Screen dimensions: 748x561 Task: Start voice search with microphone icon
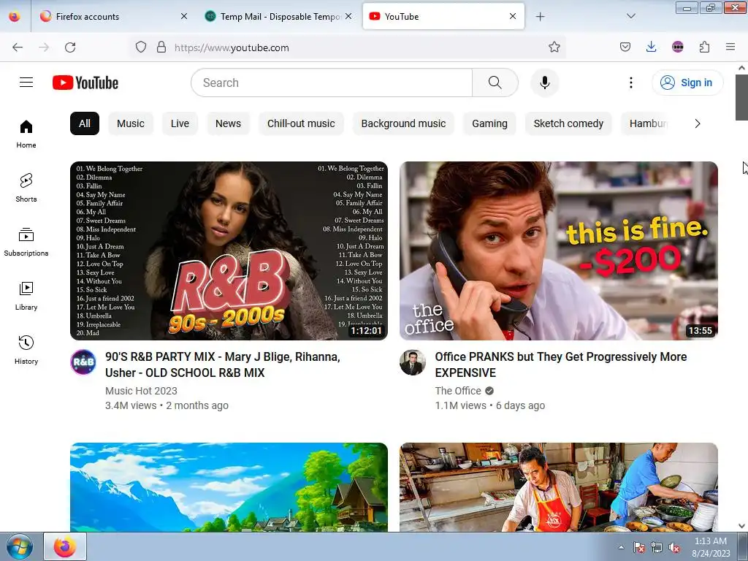(x=544, y=83)
